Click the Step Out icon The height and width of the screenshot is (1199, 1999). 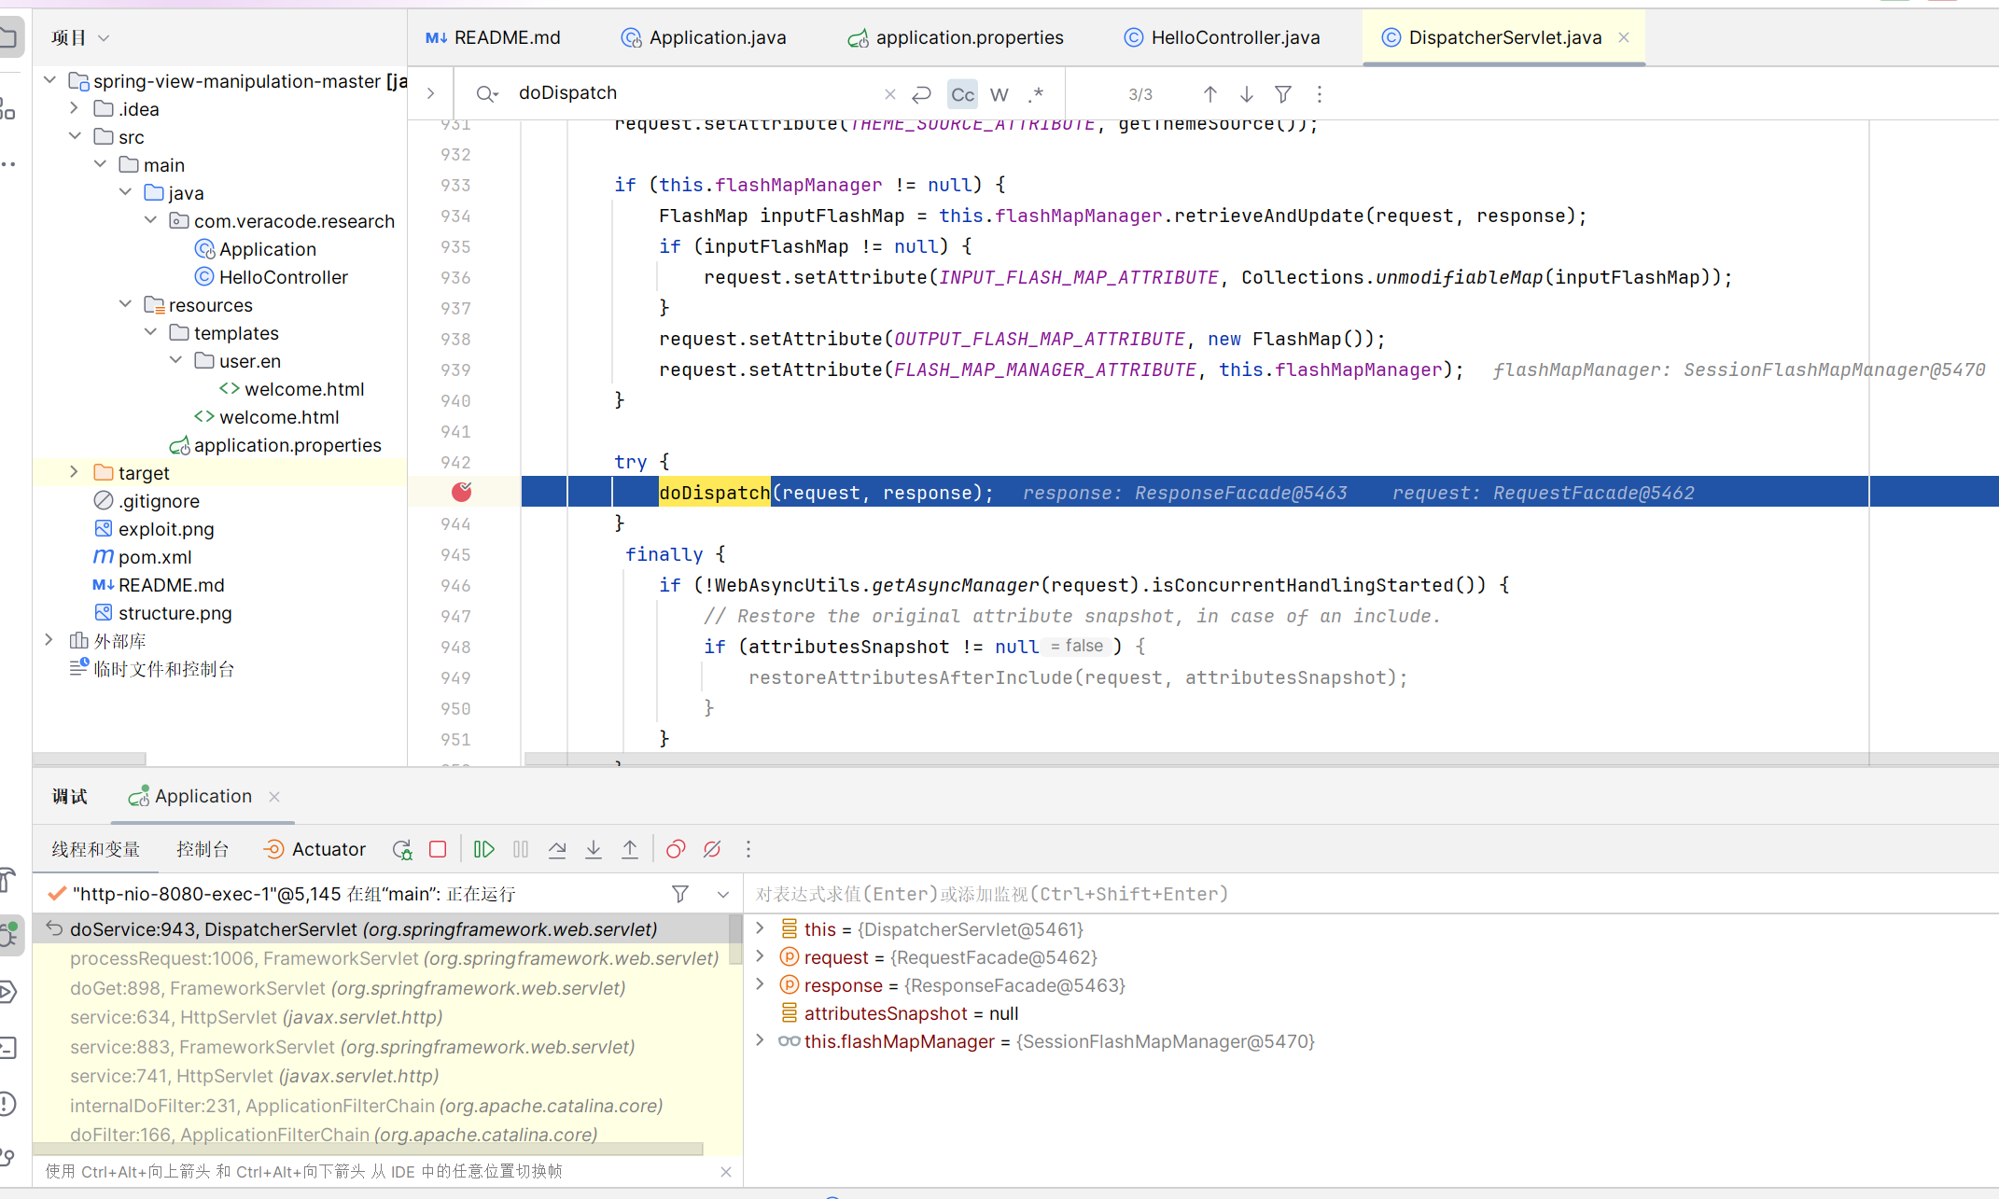coord(630,849)
